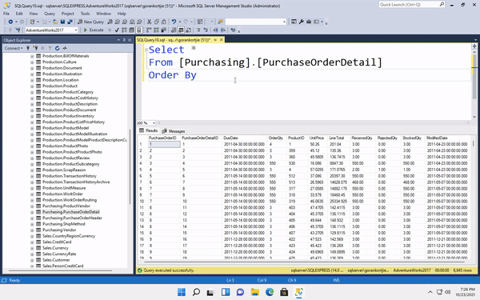The image size is (480, 300).
Task: Click the Change Connection icon
Action: tap(18, 30)
